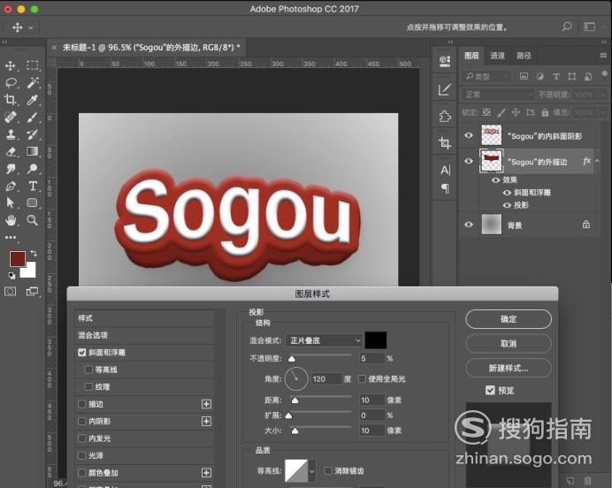612x488 pixels.
Task: Select the Horizontal Type tool
Action: (33, 186)
